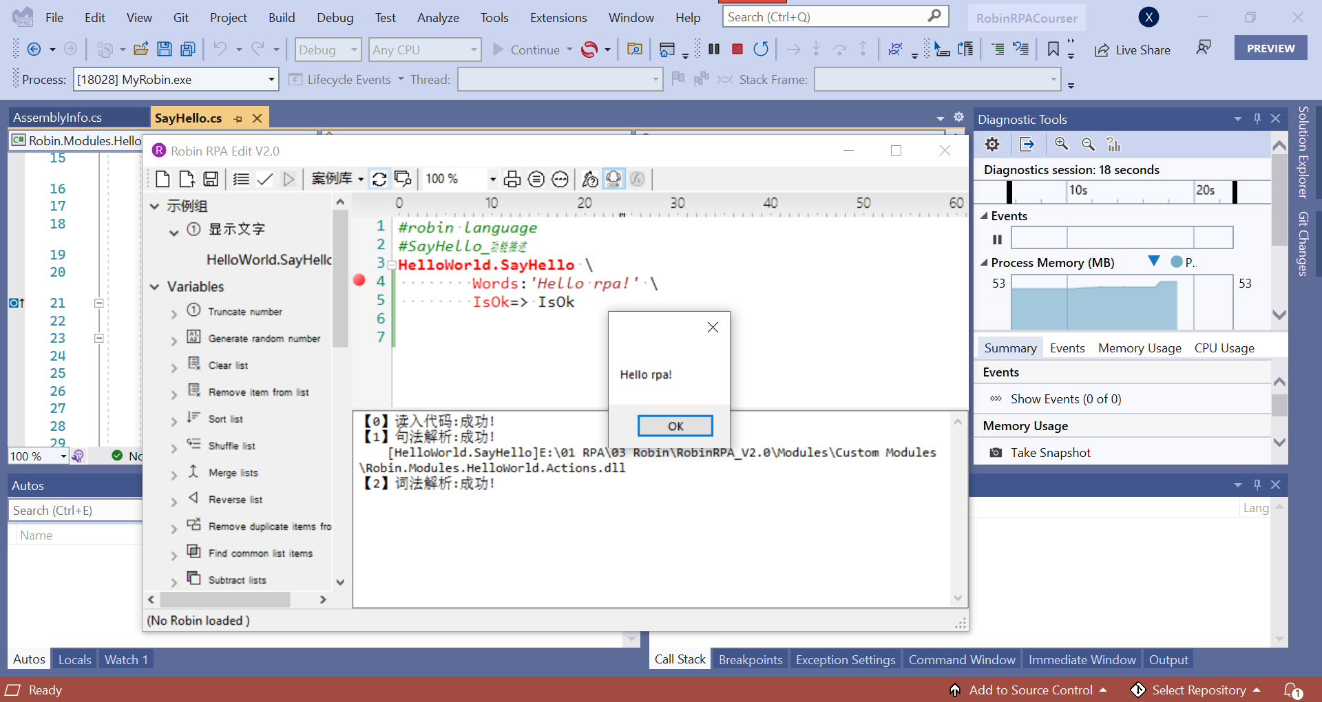Click Add to Source Control
Image resolution: width=1322 pixels, height=702 pixels.
point(1027,690)
